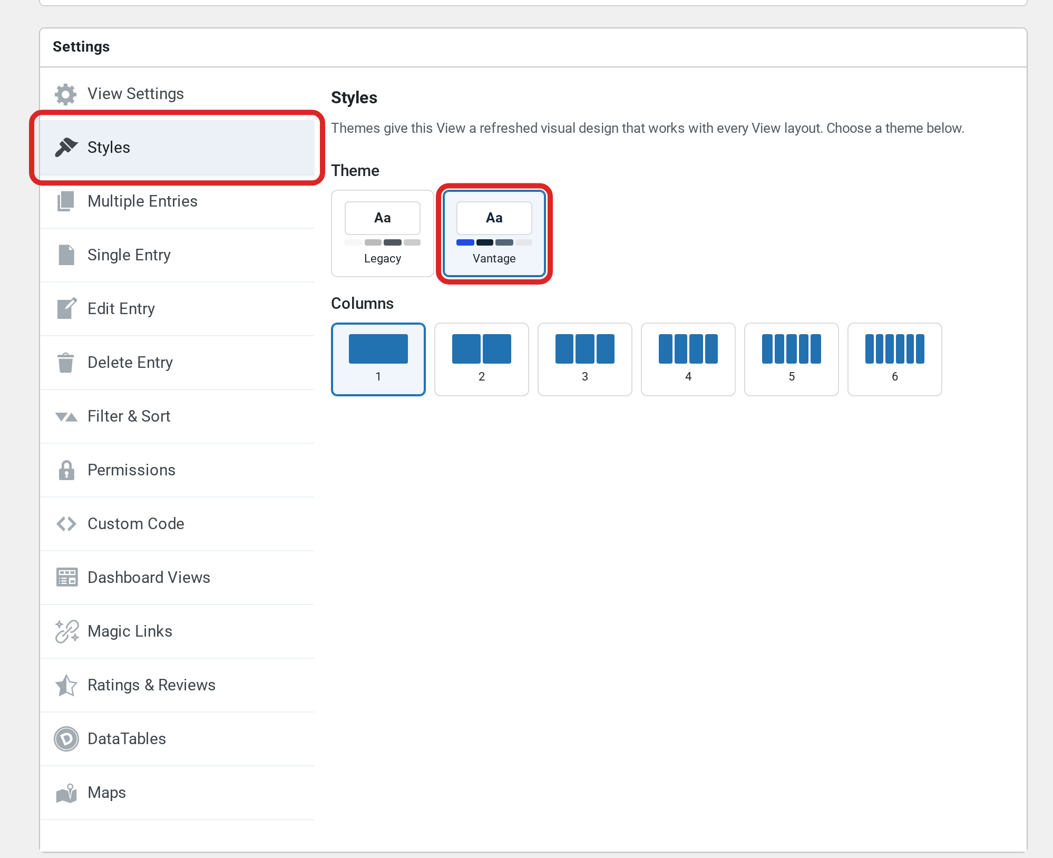Click the stacked pages icon for Multiple Entries

point(66,201)
